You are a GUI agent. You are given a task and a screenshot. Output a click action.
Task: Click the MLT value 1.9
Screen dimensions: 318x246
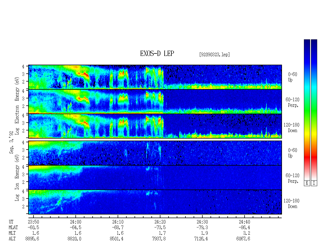[x=204, y=233]
